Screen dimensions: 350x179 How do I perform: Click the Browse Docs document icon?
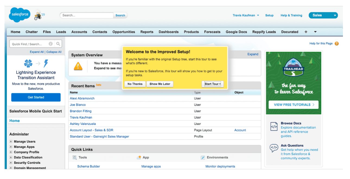(274, 126)
